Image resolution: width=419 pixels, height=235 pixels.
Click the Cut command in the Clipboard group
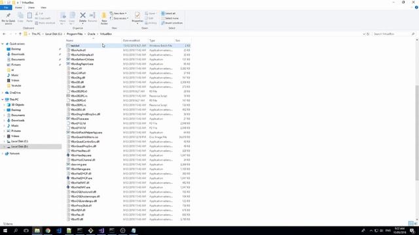pyautogui.click(x=39, y=13)
